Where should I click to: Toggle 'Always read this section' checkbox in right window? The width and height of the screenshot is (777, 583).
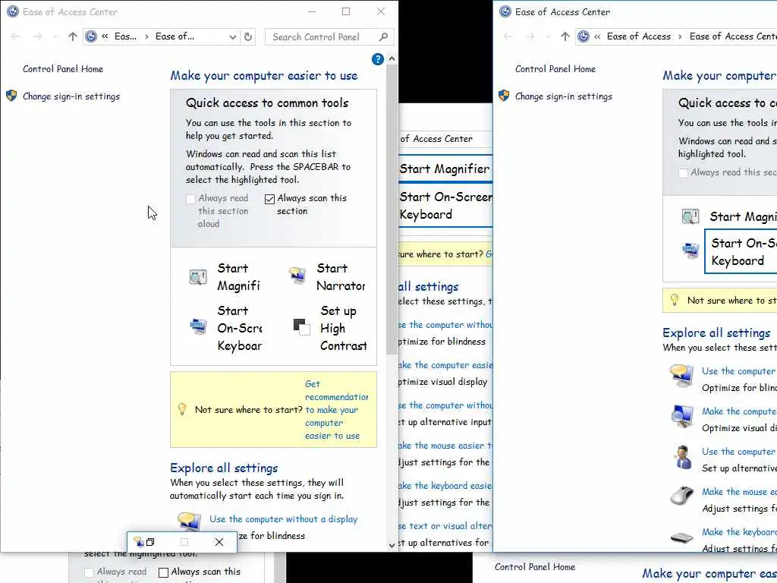pos(684,173)
